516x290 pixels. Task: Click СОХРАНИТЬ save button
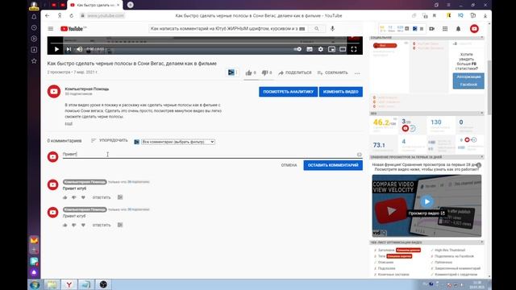pos(332,72)
